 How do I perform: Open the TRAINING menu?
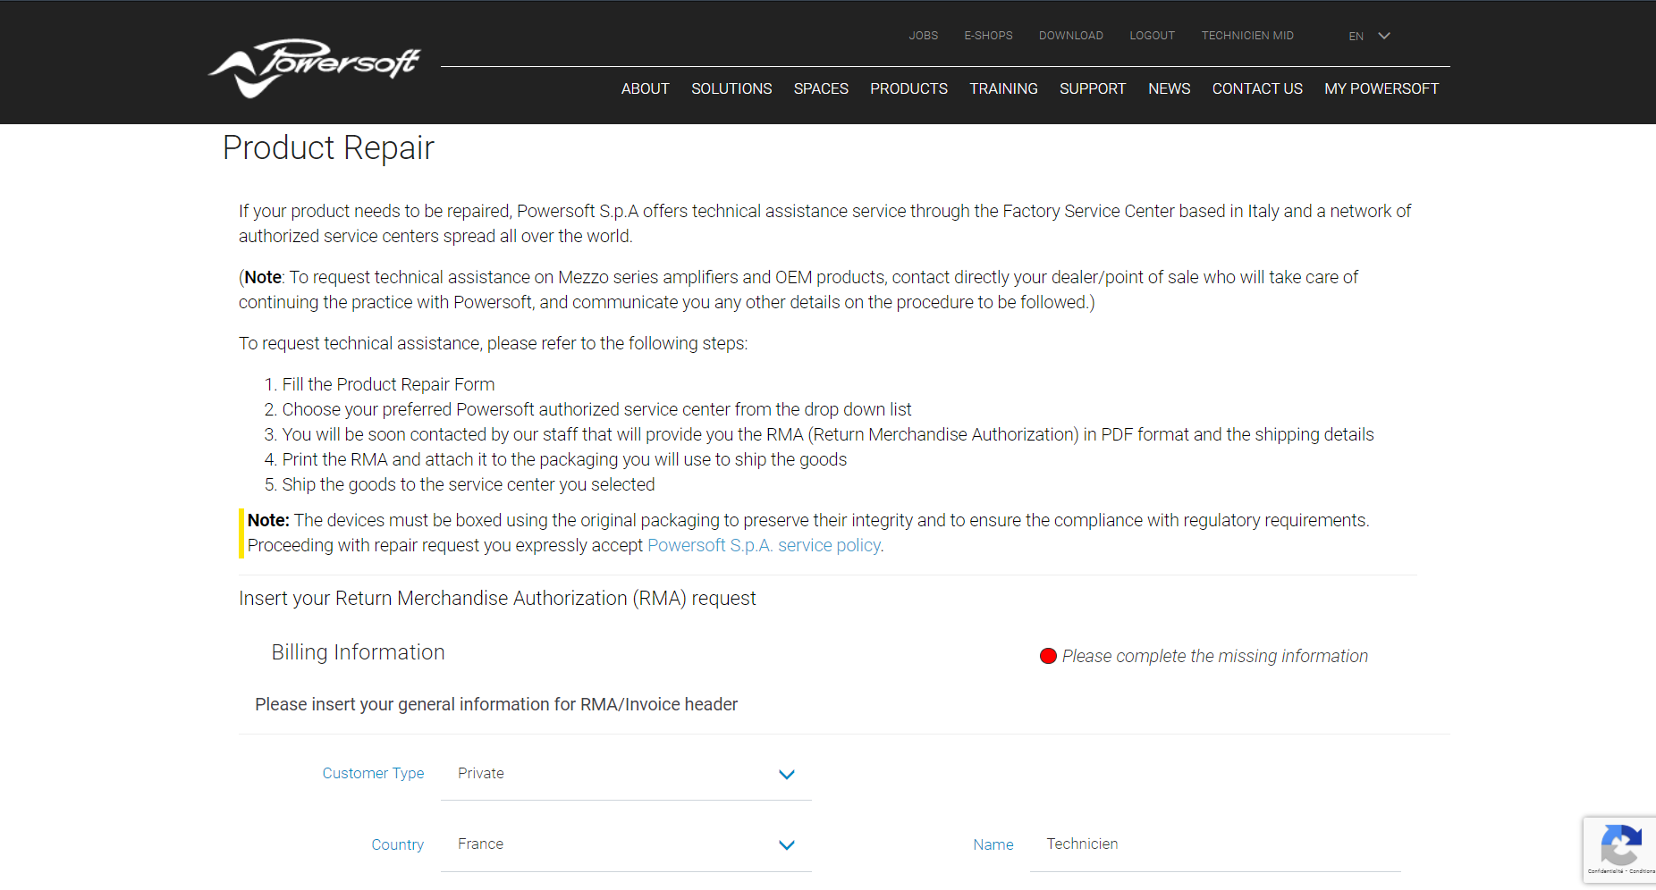tap(1003, 88)
